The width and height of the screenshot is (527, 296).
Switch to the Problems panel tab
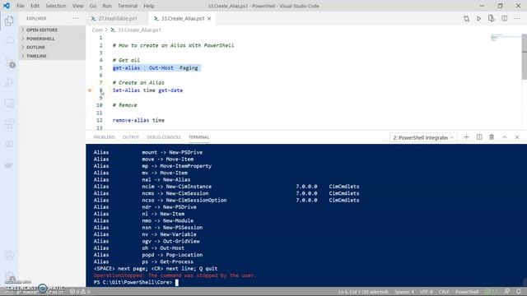[105, 137]
